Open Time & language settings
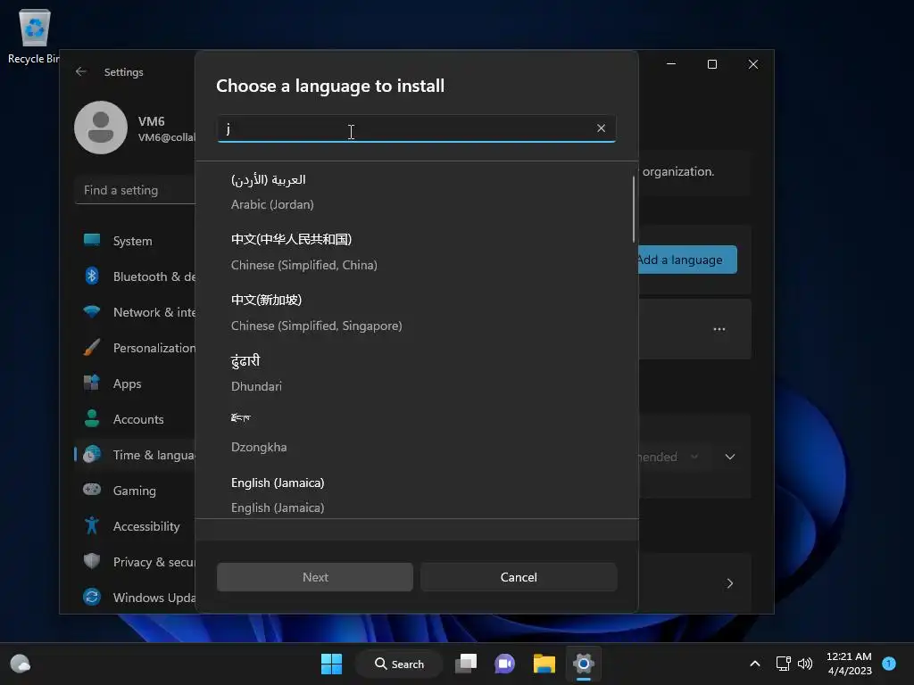The image size is (914, 685). tap(136, 454)
